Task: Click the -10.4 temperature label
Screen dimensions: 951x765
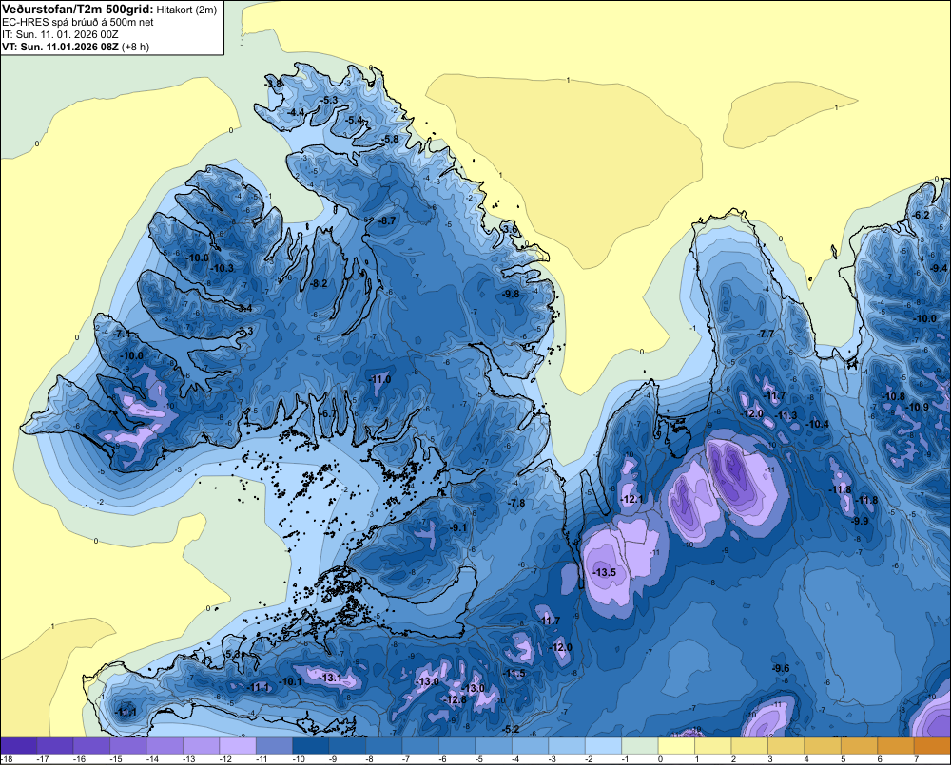Action: (817, 424)
